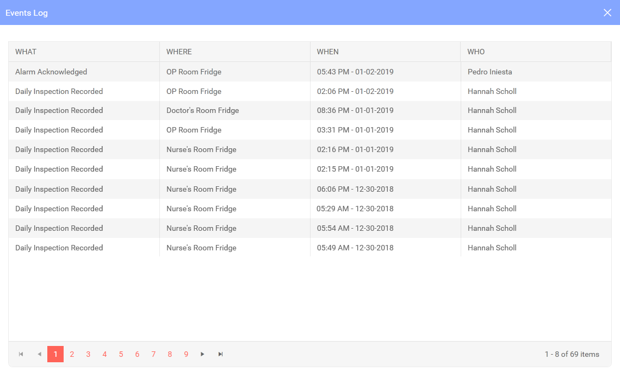The height and width of the screenshot is (378, 620).
Task: Open page 2 of the events log
Action: (x=72, y=354)
